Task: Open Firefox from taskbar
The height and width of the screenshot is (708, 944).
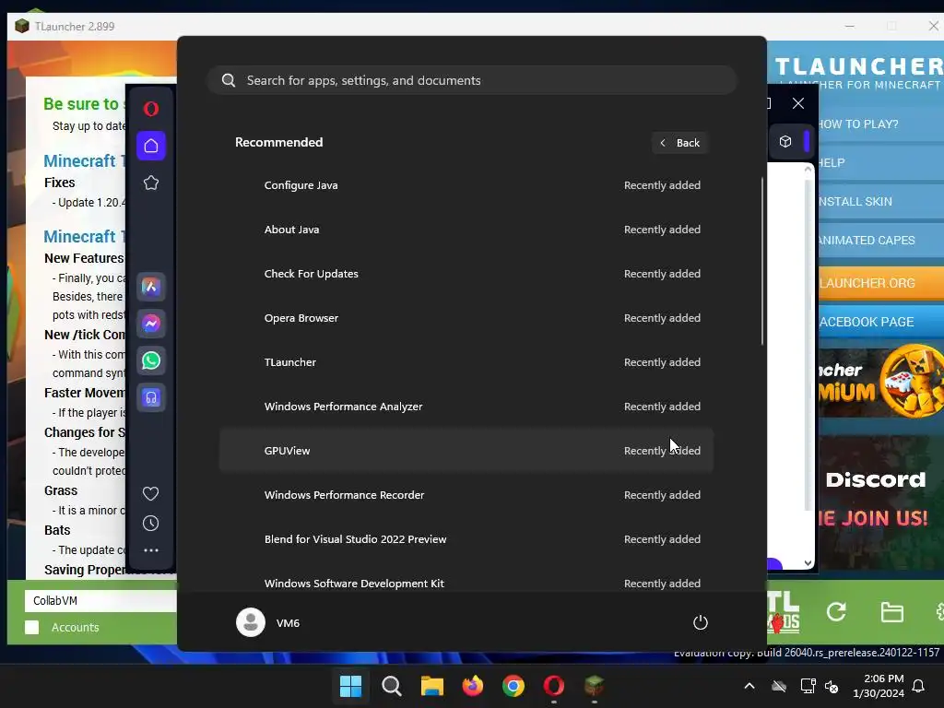Action: [473, 686]
